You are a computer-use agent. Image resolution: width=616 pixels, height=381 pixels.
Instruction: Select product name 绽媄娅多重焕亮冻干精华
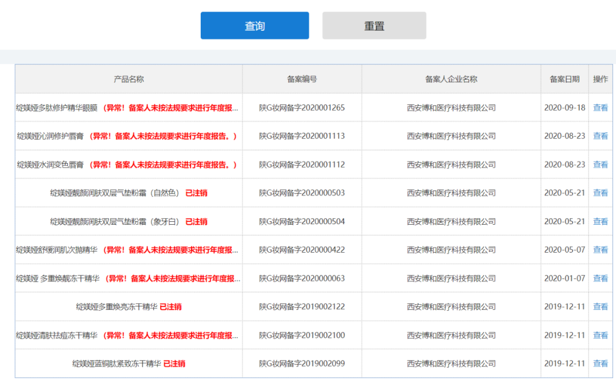(x=117, y=307)
